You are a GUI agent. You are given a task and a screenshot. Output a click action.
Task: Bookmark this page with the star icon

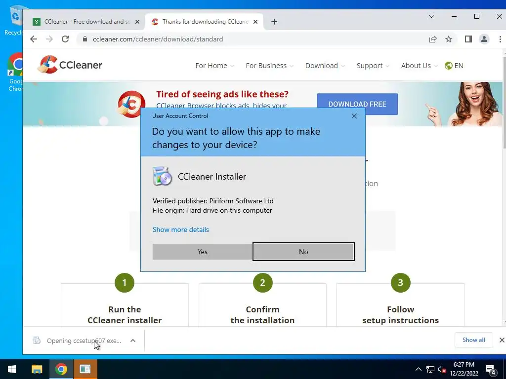coord(449,39)
